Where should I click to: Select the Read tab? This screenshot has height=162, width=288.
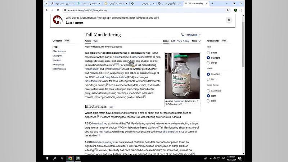pos(166,41)
